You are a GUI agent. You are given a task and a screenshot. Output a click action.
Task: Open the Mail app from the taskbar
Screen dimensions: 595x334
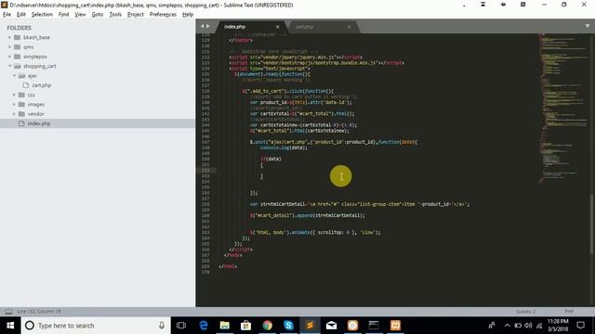(x=331, y=326)
